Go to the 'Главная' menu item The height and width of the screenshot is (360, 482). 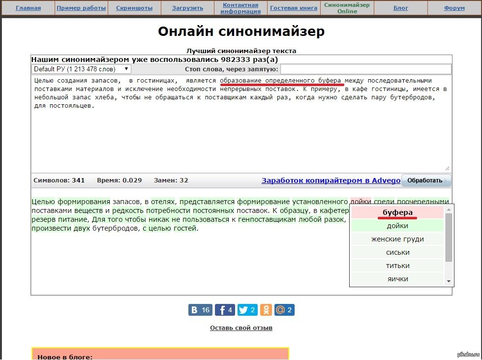point(28,8)
